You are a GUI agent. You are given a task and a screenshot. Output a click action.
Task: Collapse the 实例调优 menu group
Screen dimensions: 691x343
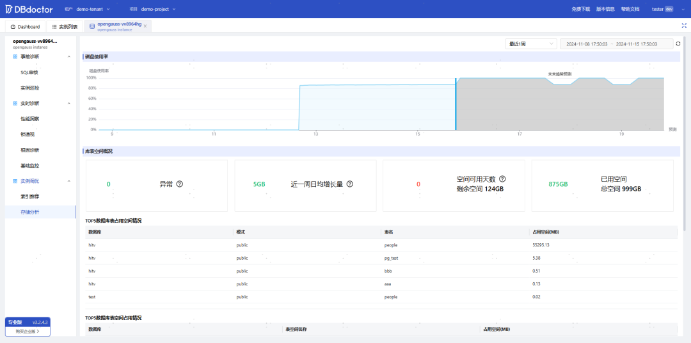68,181
